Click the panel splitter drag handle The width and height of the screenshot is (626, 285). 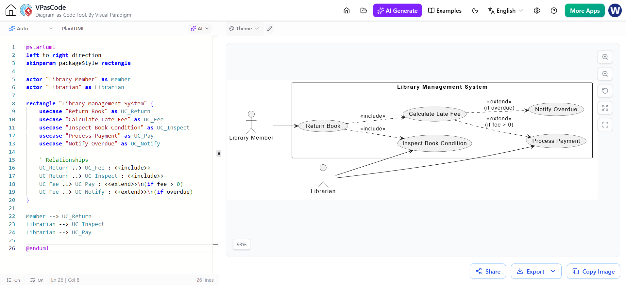pyautogui.click(x=219, y=153)
